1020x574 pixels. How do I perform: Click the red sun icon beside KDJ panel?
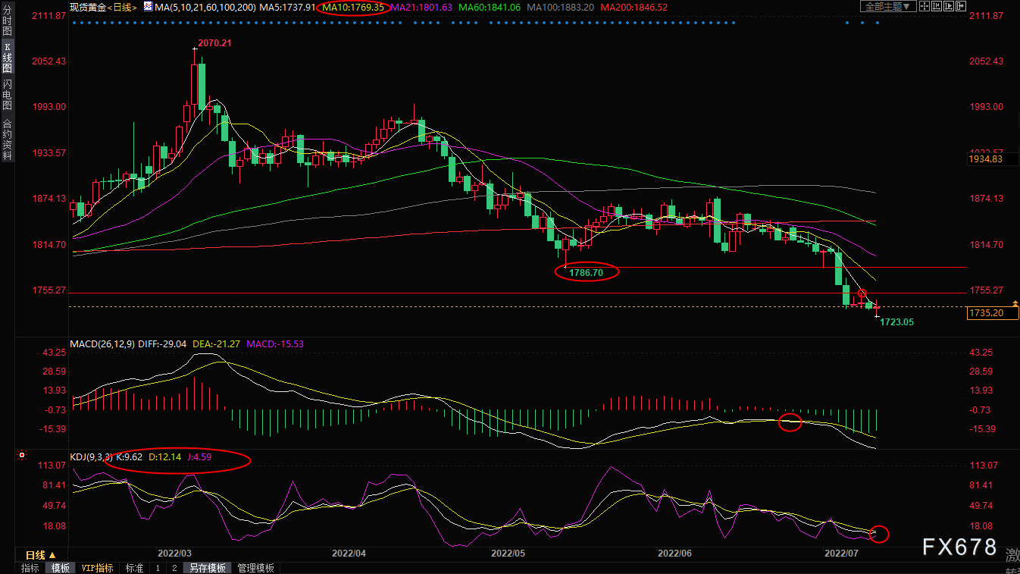22,456
